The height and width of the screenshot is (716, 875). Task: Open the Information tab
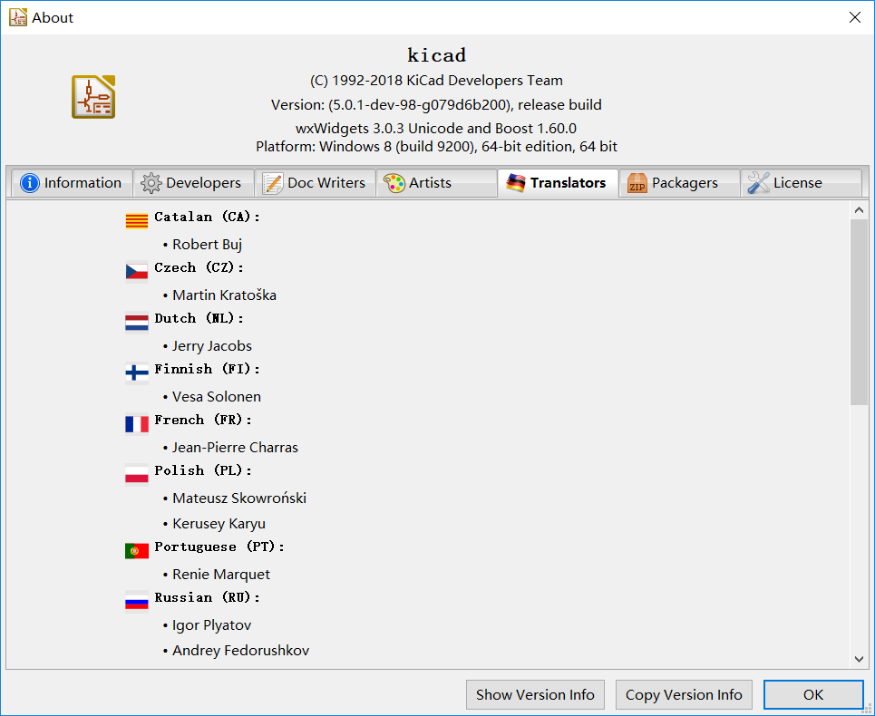(72, 183)
